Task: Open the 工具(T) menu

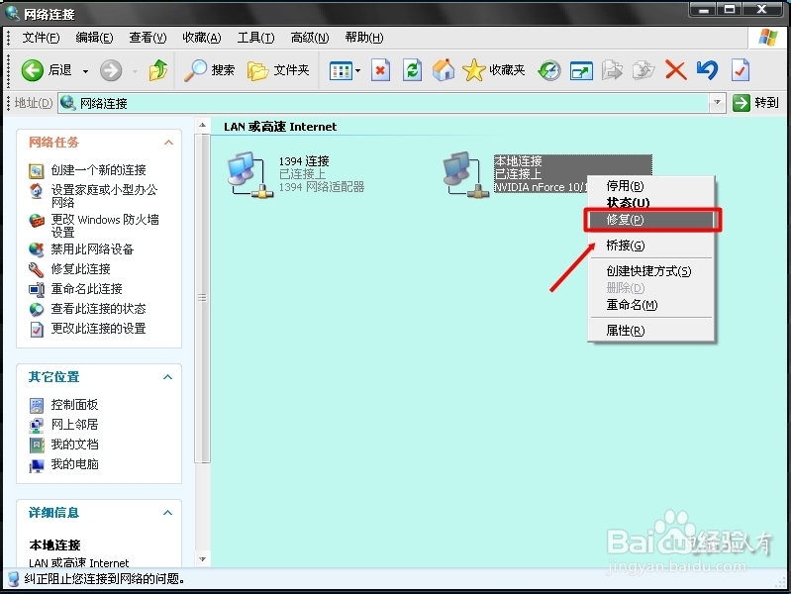Action: pyautogui.click(x=255, y=38)
